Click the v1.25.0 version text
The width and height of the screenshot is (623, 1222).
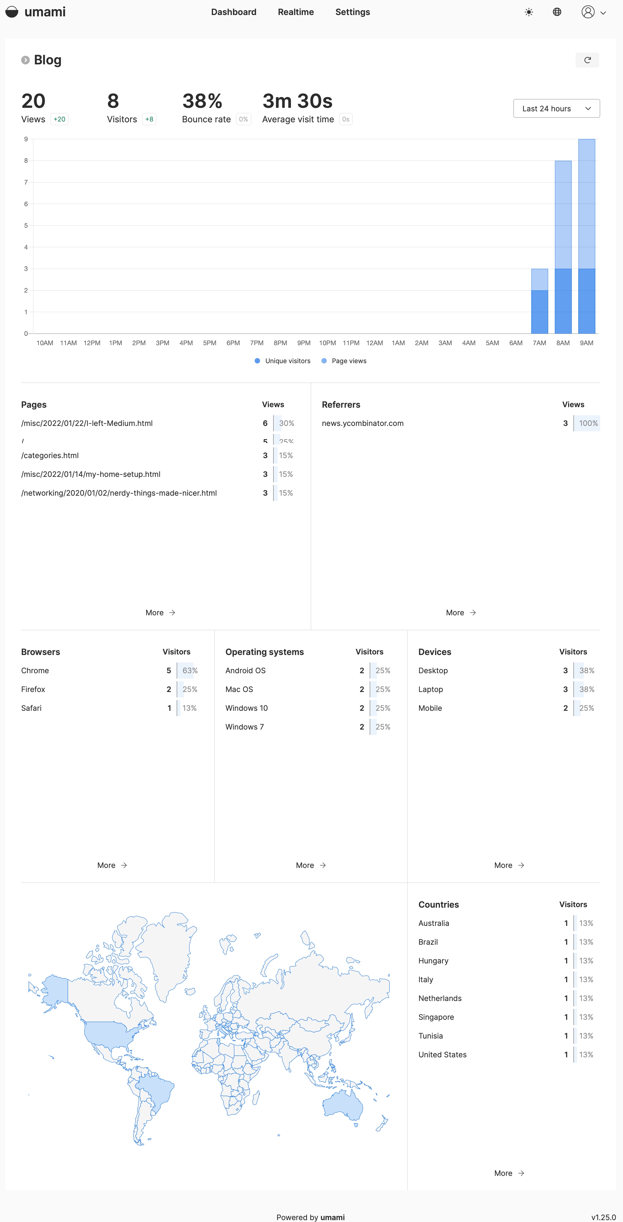click(x=603, y=1217)
